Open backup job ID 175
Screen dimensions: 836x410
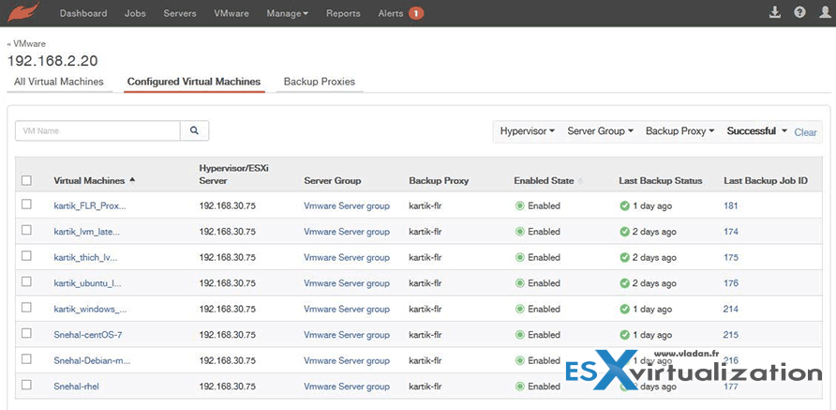[x=731, y=257]
